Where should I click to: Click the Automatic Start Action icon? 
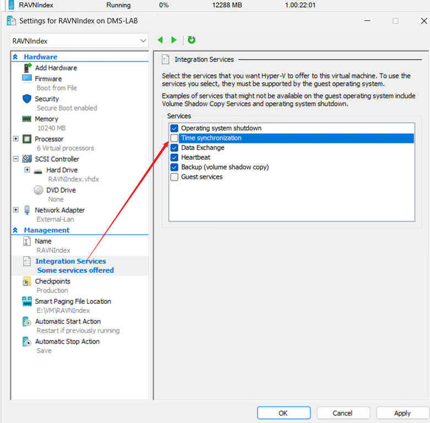[x=26, y=322]
